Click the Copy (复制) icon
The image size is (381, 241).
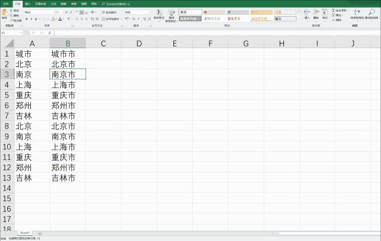coord(11,15)
